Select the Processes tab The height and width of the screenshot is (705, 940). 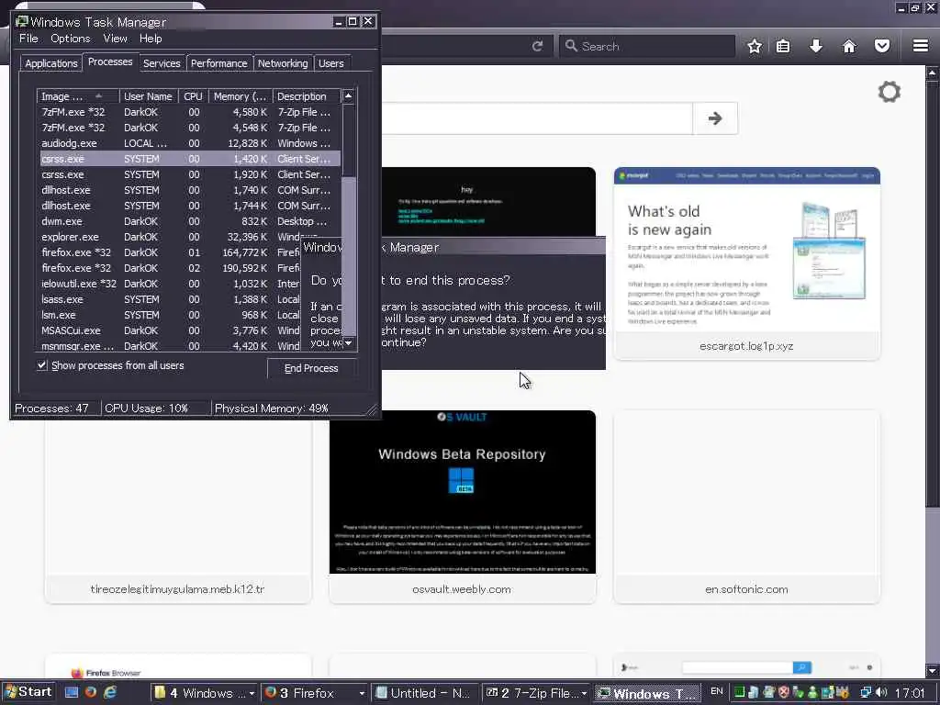[110, 62]
